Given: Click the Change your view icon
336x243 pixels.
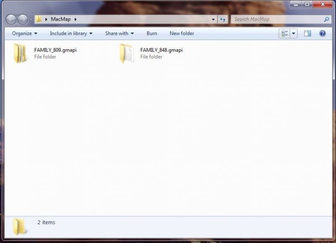Looking at the screenshot, I should [284, 34].
